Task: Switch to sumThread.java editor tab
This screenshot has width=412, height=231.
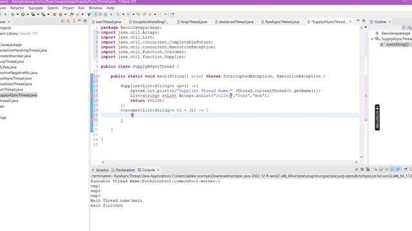Action: (x=106, y=22)
